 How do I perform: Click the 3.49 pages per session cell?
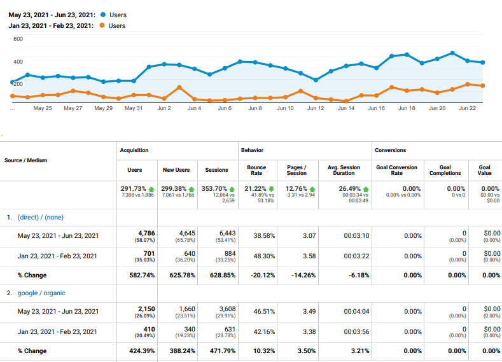(309, 312)
